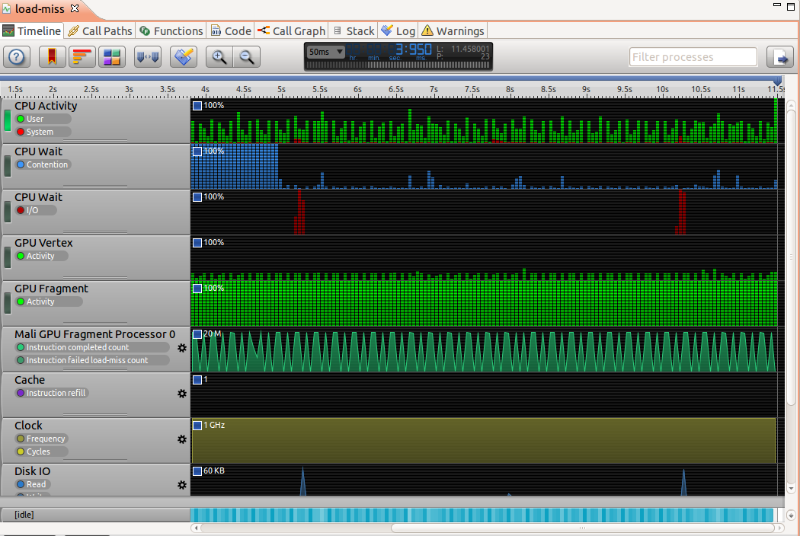Viewport: 800px width, 536px height.
Task: Open the help button in the toolbar
Action: (18, 57)
